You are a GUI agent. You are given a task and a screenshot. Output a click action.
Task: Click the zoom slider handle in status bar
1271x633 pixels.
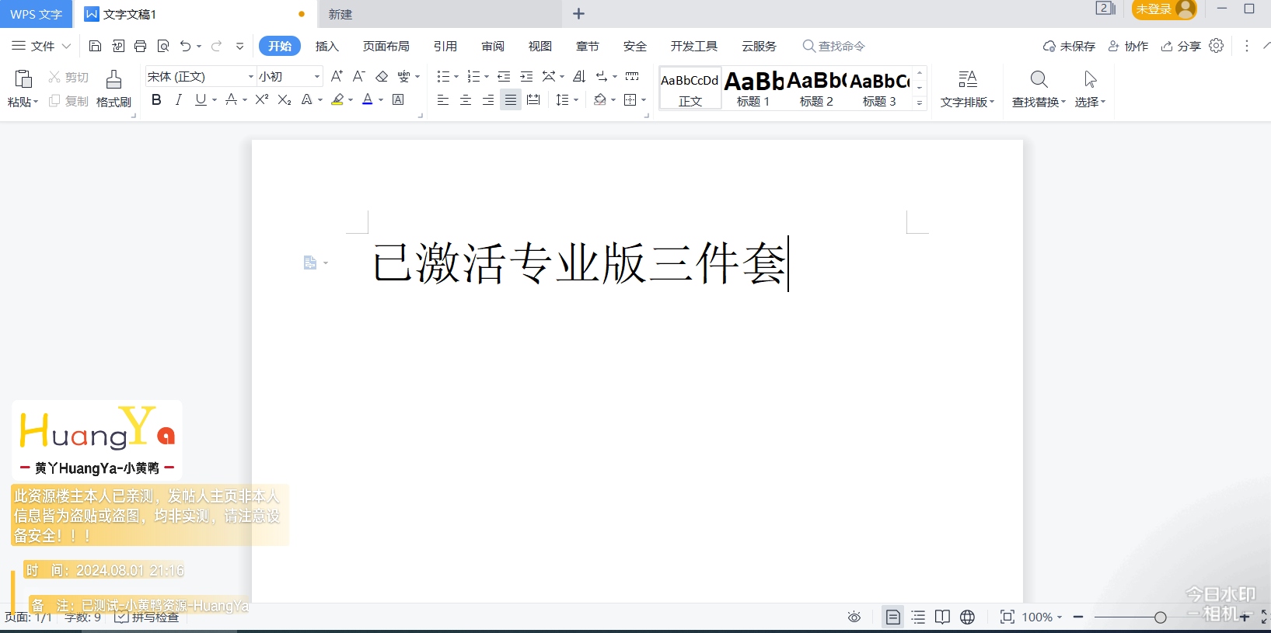pyautogui.click(x=1161, y=617)
